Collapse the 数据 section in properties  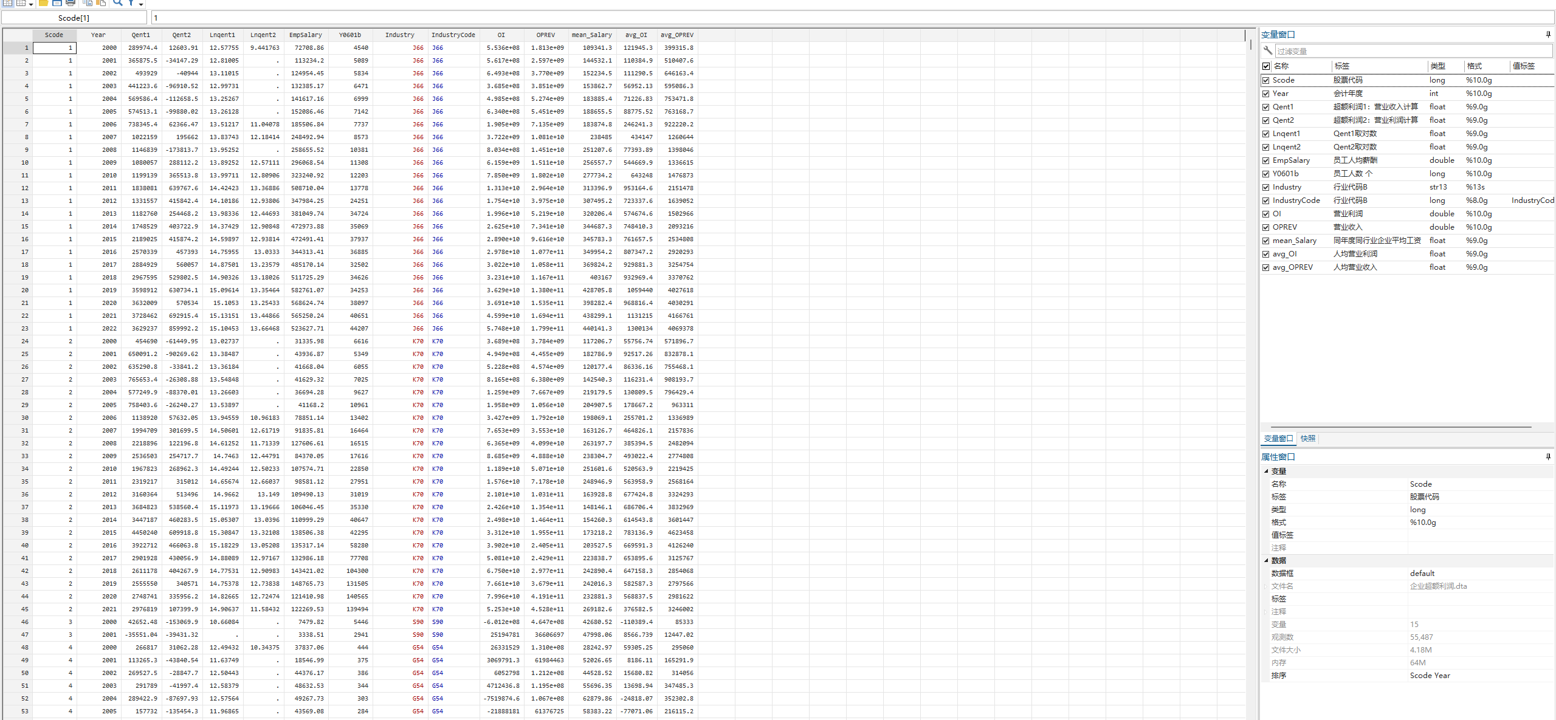click(1266, 560)
